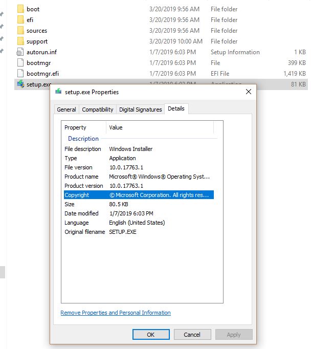Select the support folder icon
Screen dimensions: 311x349
pyautogui.click(x=20, y=41)
